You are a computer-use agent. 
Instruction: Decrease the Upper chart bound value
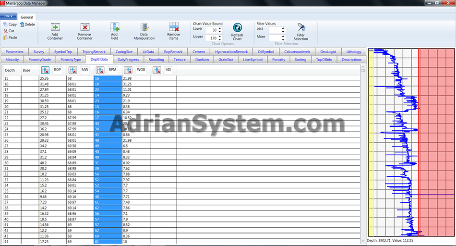pos(220,39)
